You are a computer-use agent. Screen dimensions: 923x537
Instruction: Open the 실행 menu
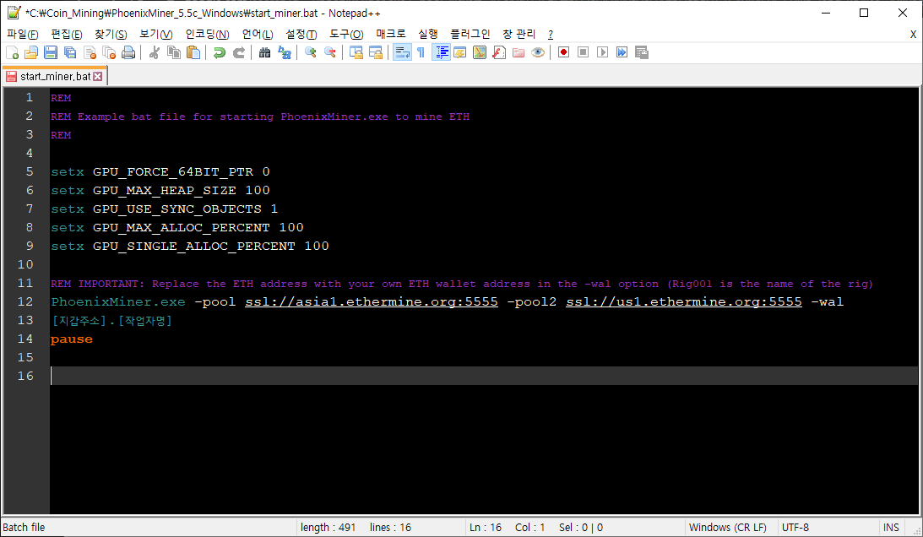[428, 34]
